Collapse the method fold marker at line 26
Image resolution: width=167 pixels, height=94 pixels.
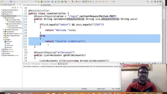[28, 52]
